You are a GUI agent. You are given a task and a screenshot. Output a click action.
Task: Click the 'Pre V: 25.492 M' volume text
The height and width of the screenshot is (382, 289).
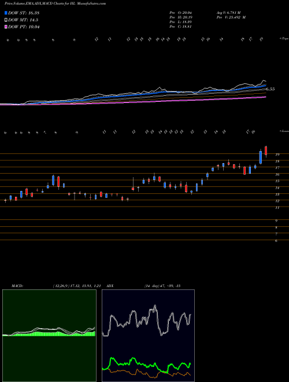point(231,17)
